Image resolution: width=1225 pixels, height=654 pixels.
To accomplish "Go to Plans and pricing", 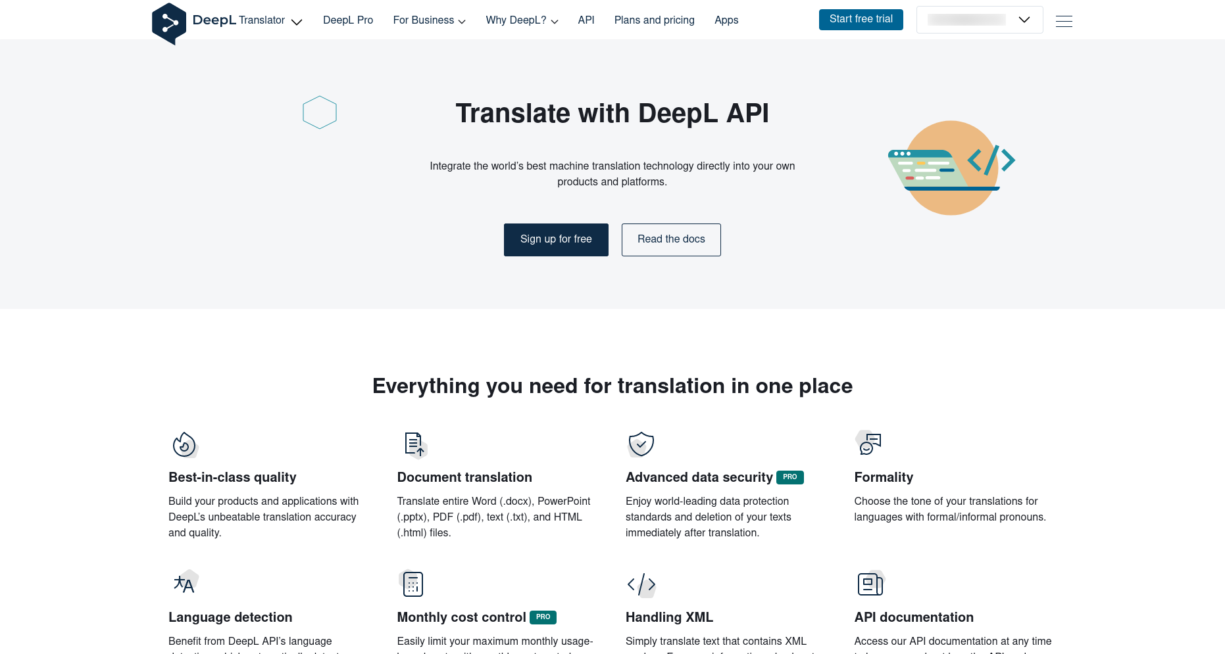I will (654, 20).
